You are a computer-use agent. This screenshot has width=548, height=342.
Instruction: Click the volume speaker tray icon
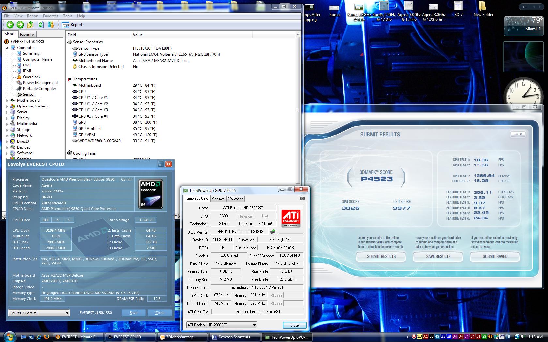[524, 337]
